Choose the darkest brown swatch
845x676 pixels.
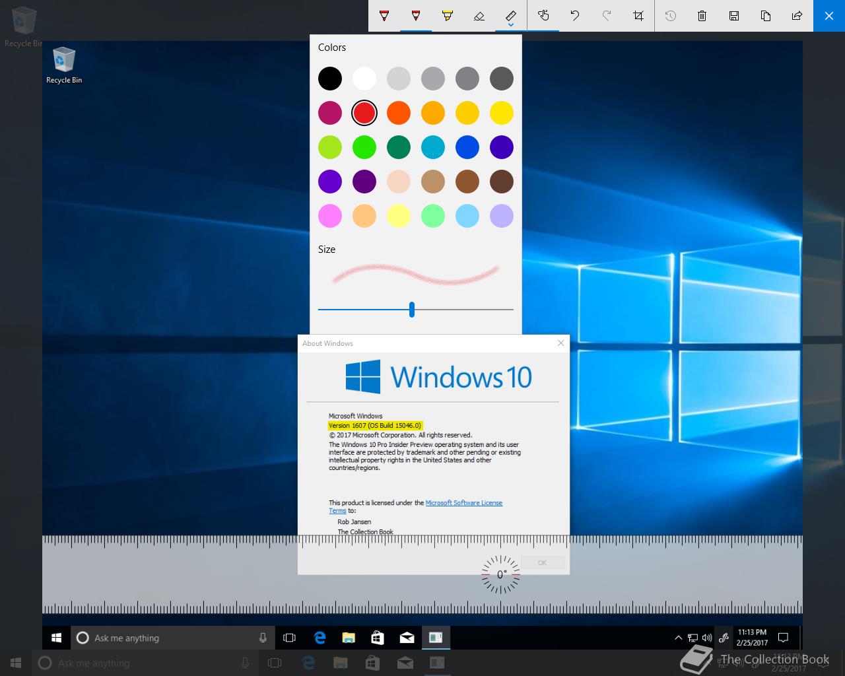[x=502, y=182]
